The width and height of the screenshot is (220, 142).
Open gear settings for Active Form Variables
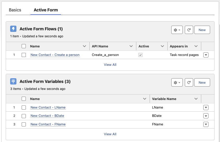click(177, 82)
